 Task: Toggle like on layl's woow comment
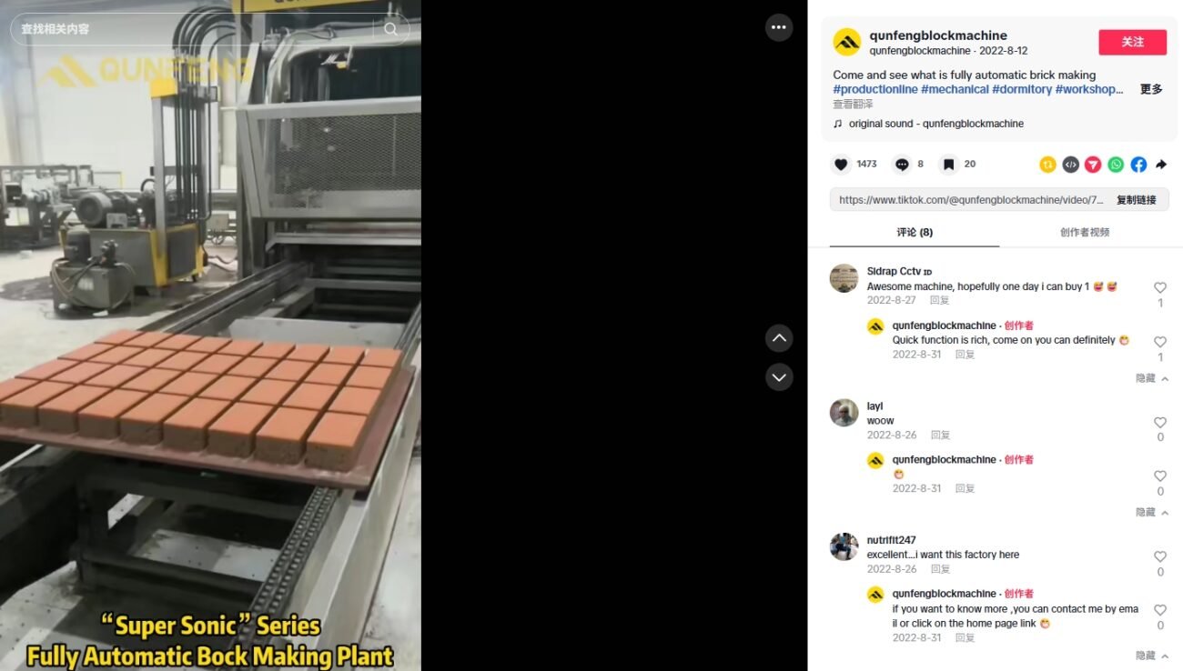pyautogui.click(x=1160, y=423)
